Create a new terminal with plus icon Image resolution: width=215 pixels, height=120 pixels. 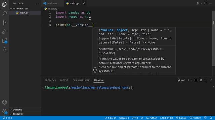click(188, 80)
